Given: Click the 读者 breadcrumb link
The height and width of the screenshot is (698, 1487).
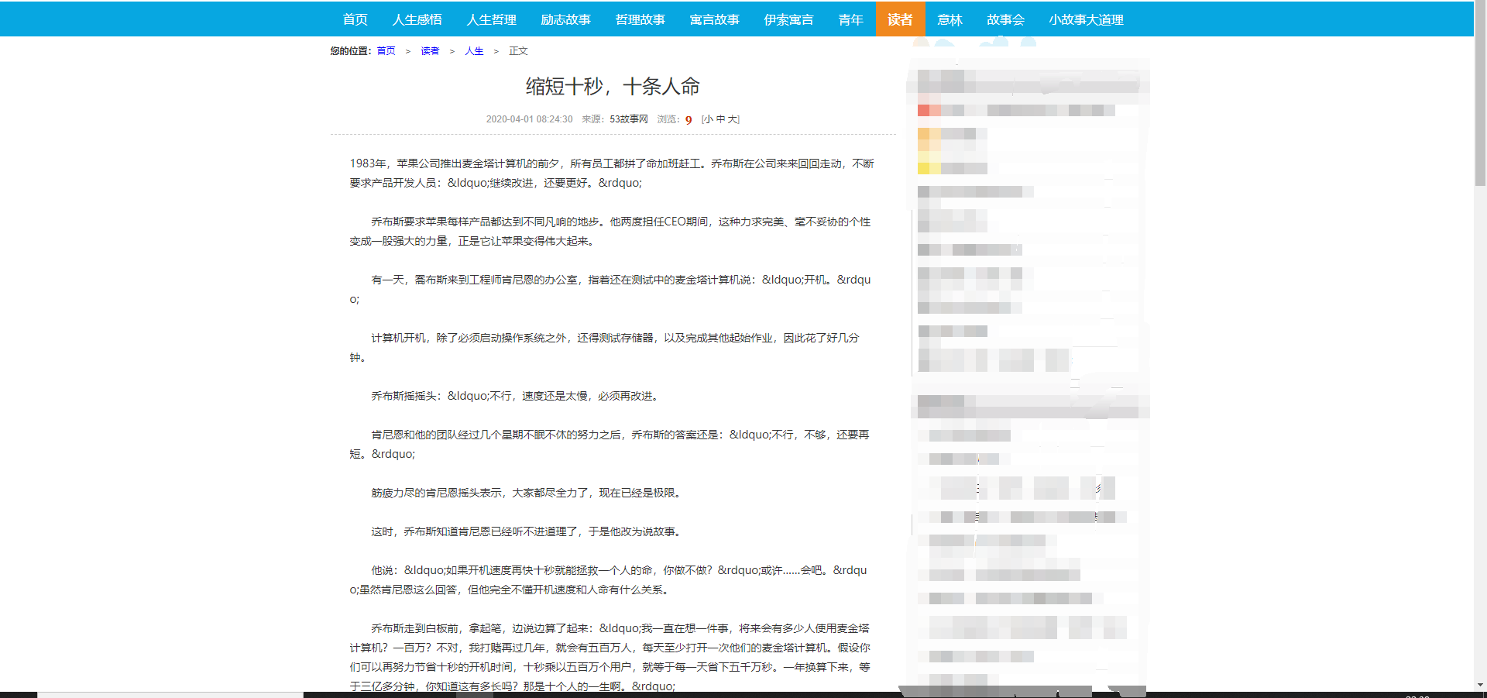Looking at the screenshot, I should tap(430, 51).
